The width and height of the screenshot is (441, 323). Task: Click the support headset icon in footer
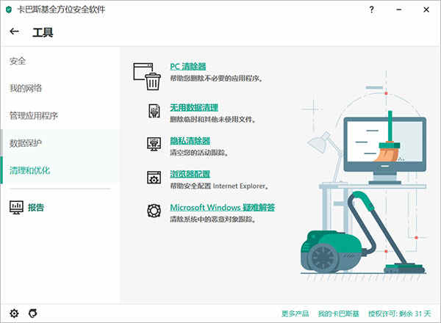pos(33,313)
